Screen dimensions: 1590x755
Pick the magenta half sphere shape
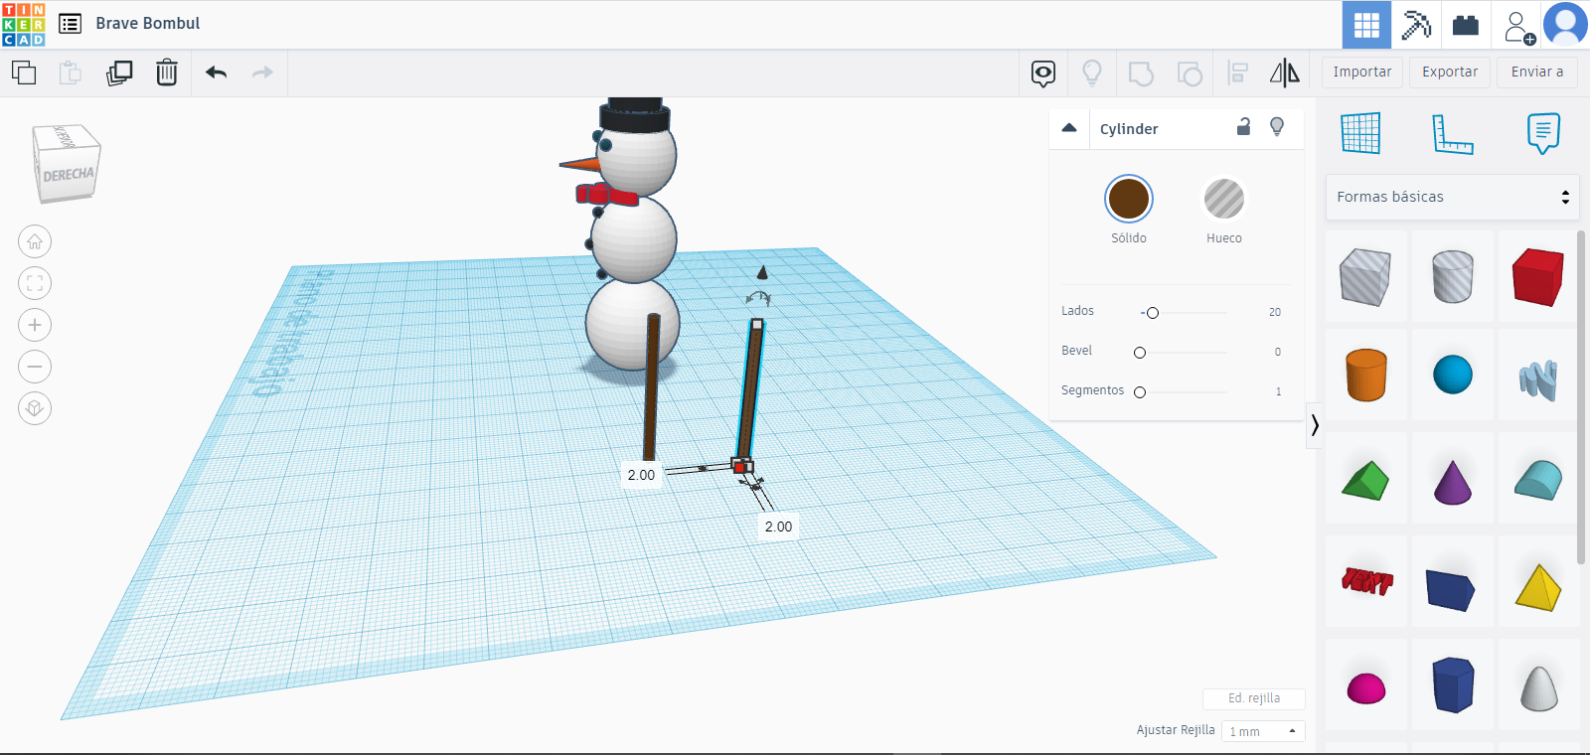[x=1365, y=686]
